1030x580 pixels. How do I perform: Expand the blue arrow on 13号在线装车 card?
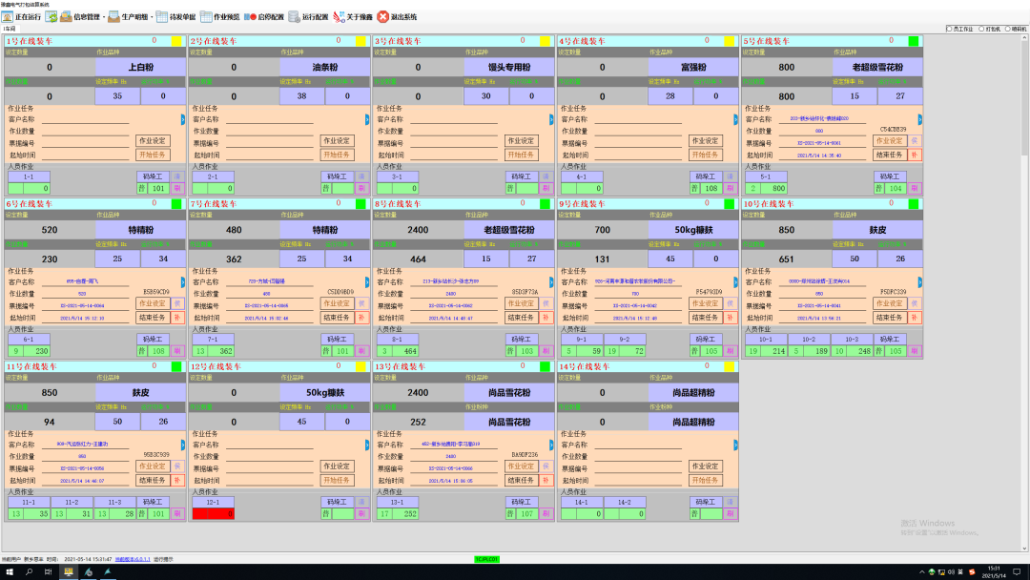pos(551,445)
